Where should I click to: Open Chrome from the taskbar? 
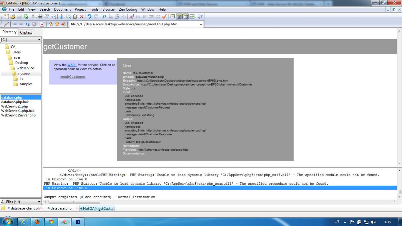(x=51, y=222)
